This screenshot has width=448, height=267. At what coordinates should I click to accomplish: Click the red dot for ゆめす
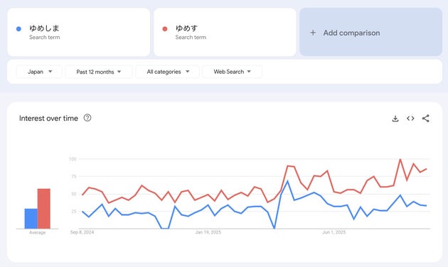click(x=165, y=29)
